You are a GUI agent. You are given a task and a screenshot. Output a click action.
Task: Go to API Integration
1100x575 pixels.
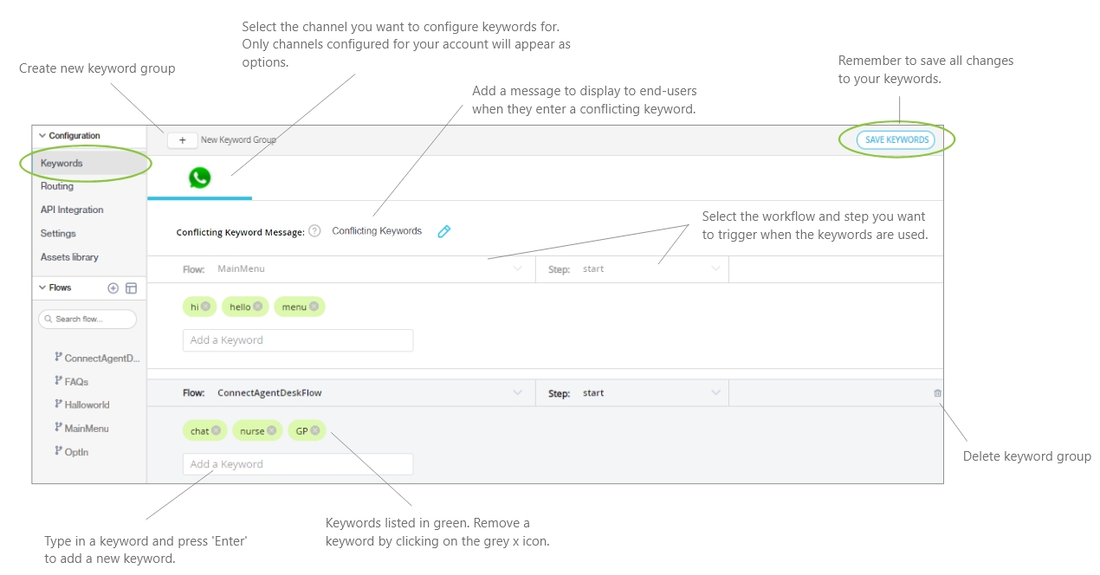[72, 210]
